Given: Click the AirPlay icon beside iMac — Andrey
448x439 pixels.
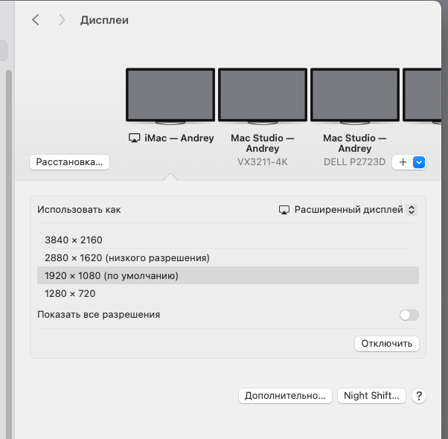Looking at the screenshot, I should [x=134, y=138].
